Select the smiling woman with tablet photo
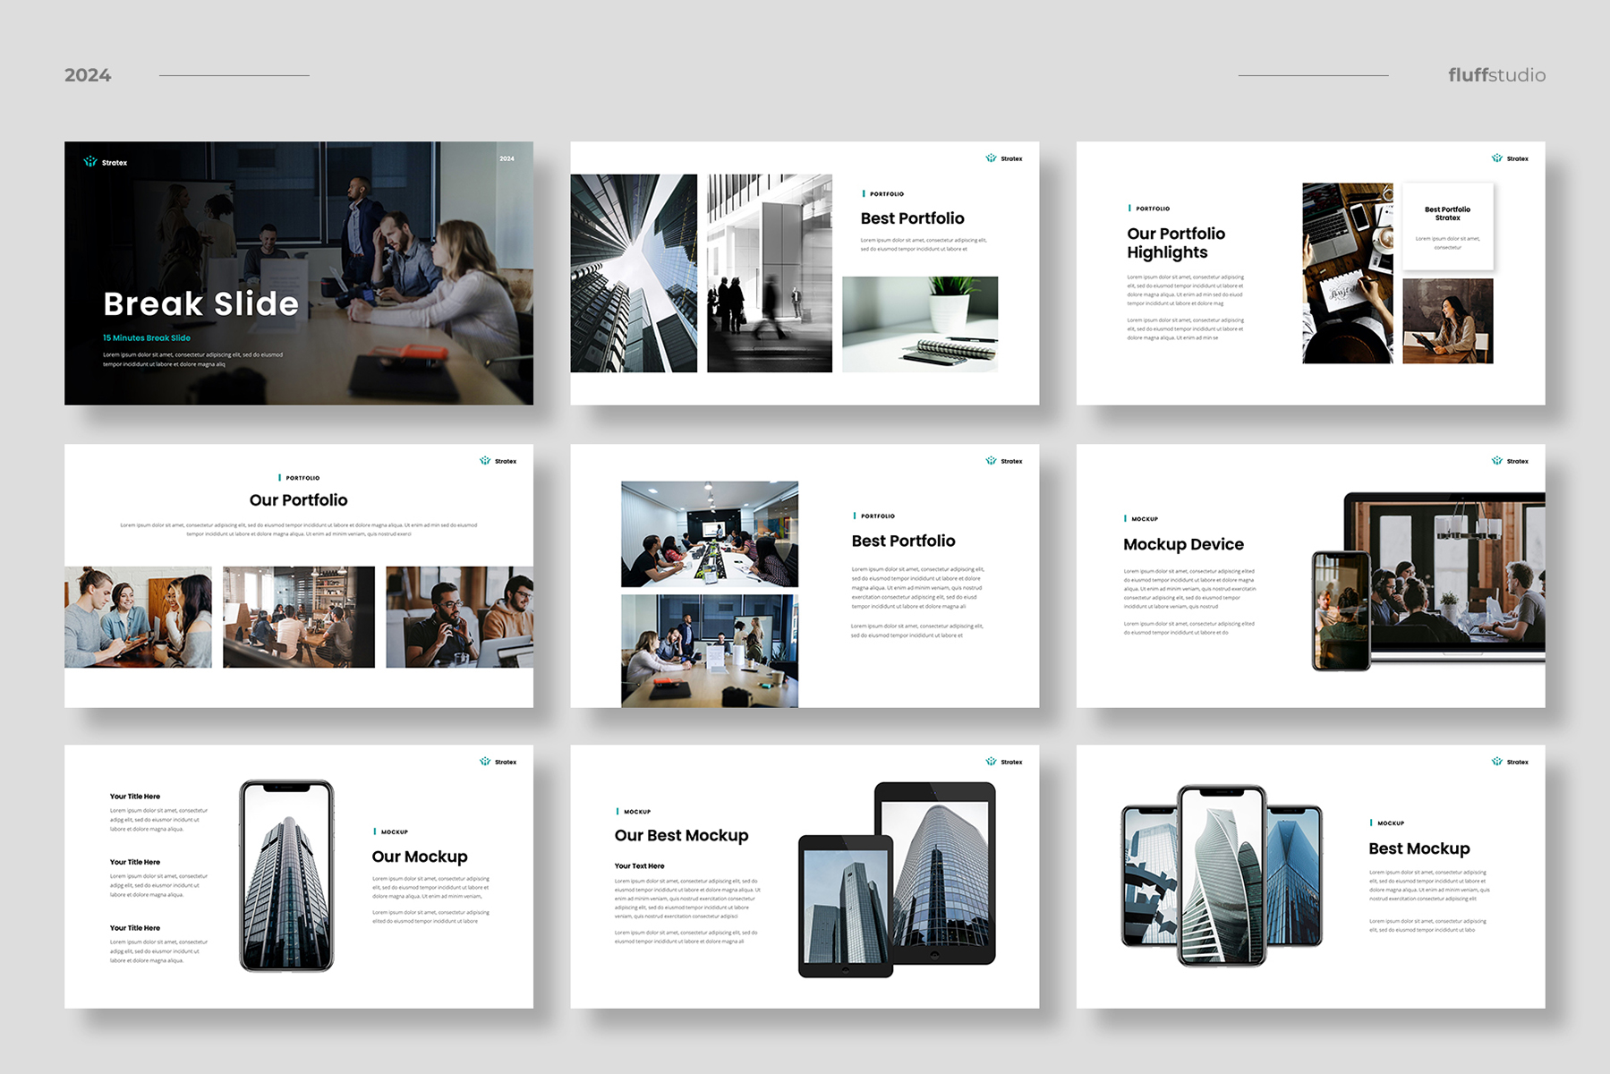The image size is (1610, 1074). coord(1447,320)
